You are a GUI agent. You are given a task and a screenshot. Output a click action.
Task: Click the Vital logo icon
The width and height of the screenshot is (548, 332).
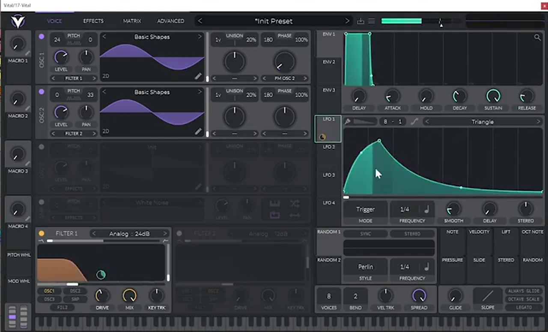click(18, 21)
